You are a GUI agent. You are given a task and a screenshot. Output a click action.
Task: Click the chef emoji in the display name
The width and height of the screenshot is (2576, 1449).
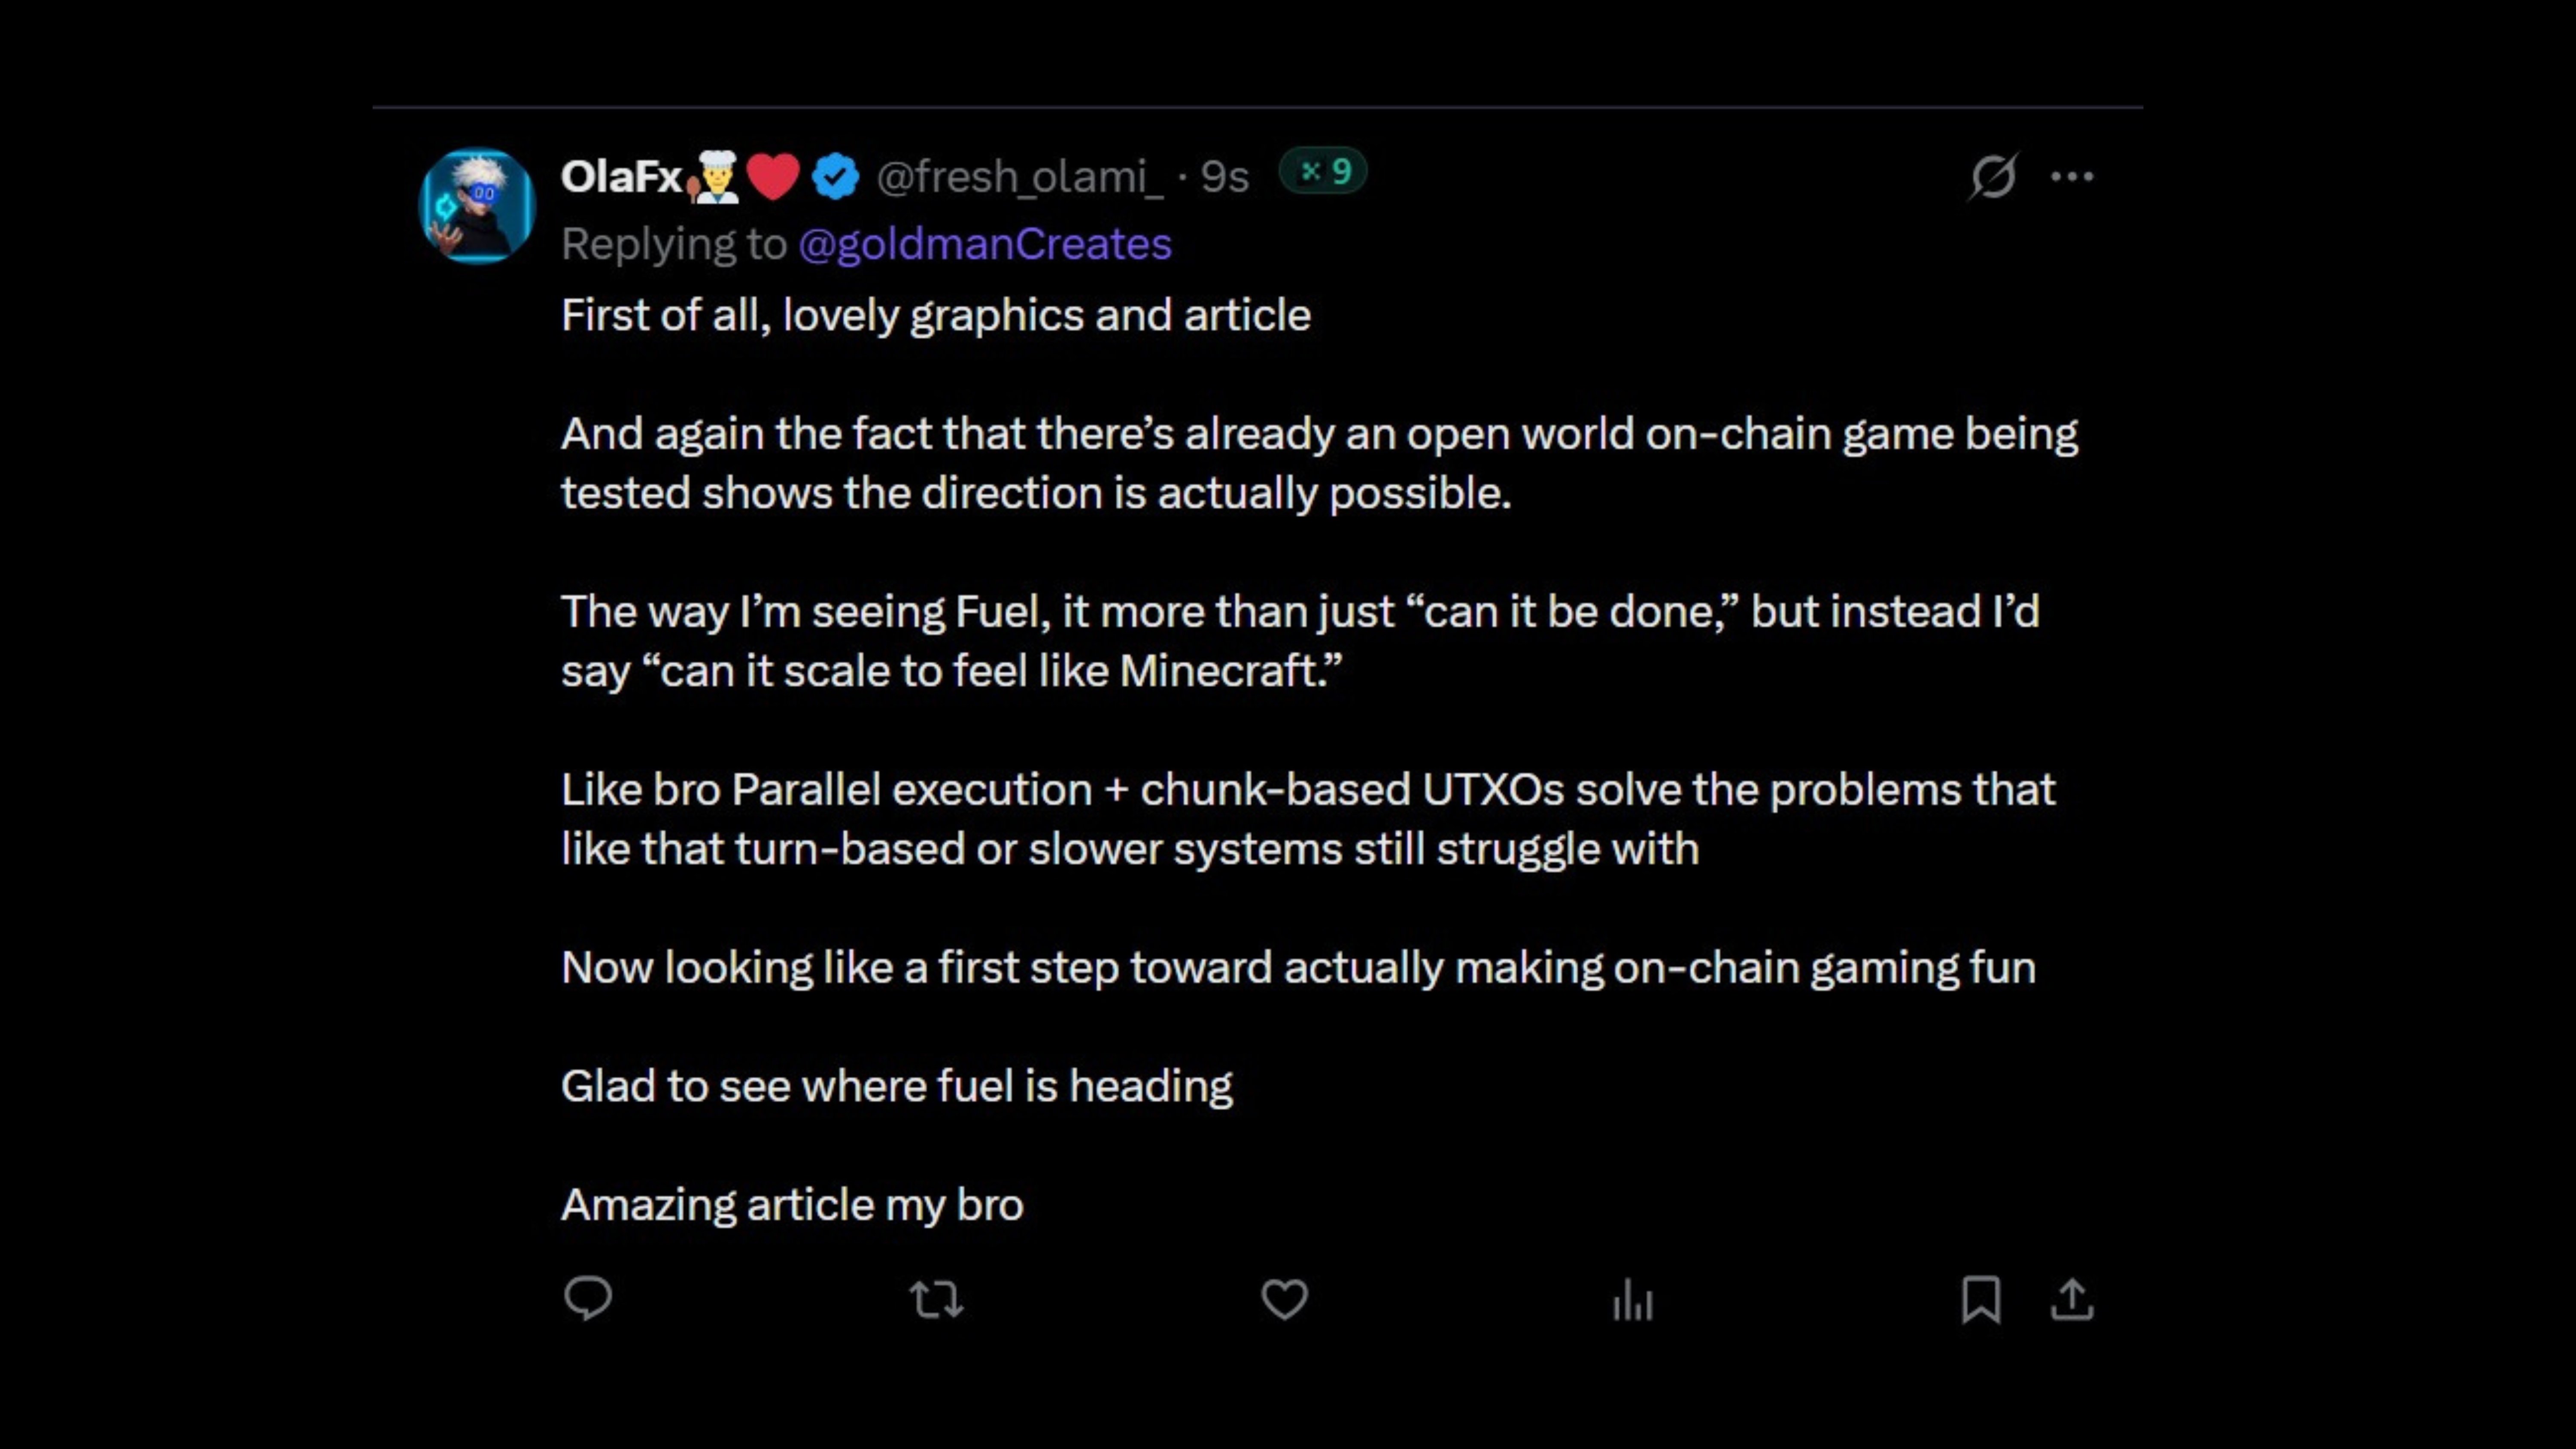[715, 177]
